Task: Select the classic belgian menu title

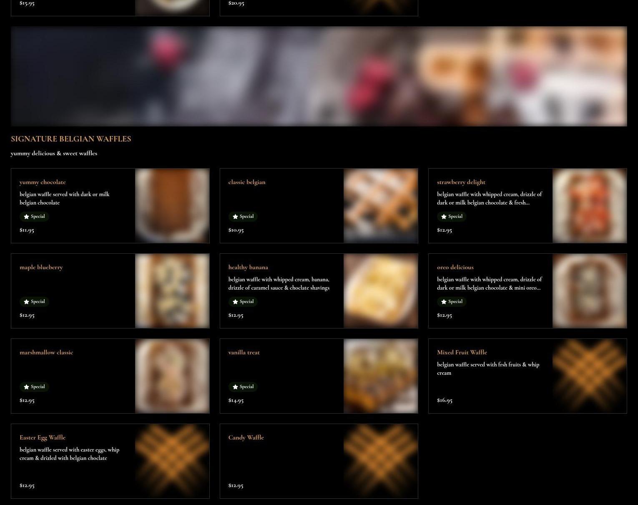Action: (247, 182)
